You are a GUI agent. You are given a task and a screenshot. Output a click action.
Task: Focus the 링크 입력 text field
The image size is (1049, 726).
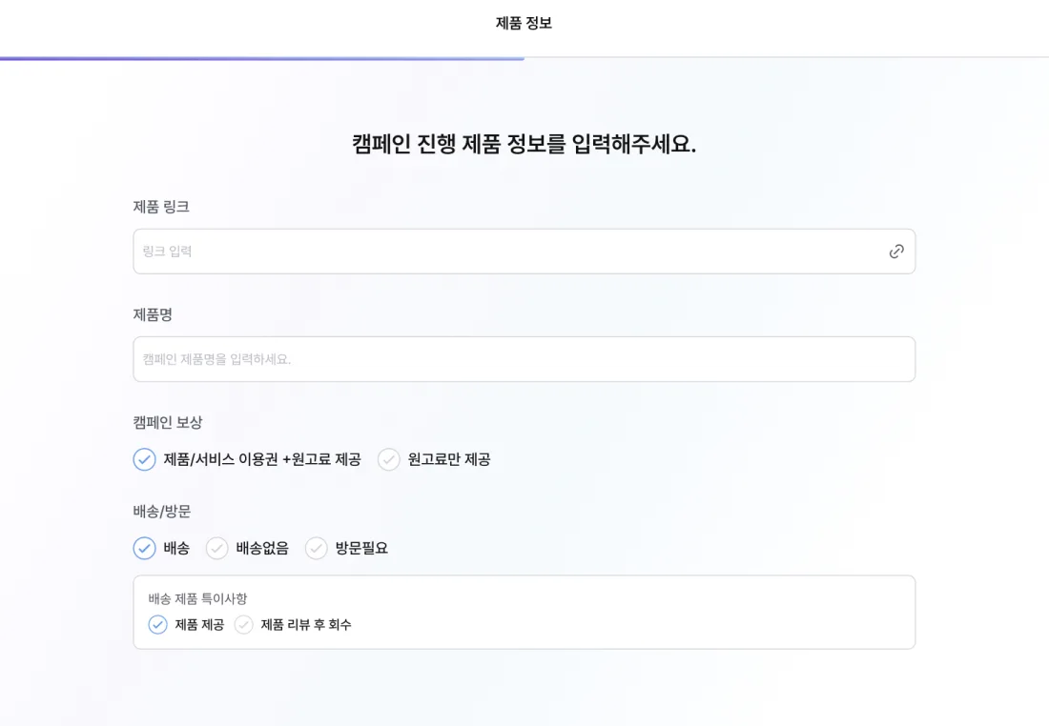(524, 252)
